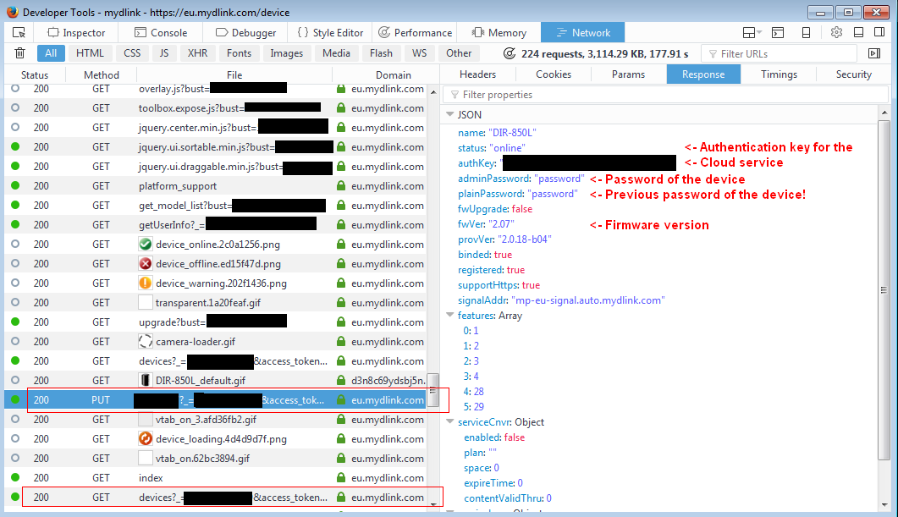
Task: Collapse the JSON root node
Action: point(450,114)
